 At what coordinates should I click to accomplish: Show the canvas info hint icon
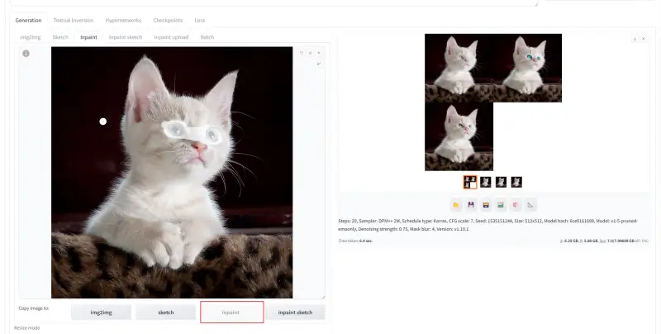tap(26, 54)
